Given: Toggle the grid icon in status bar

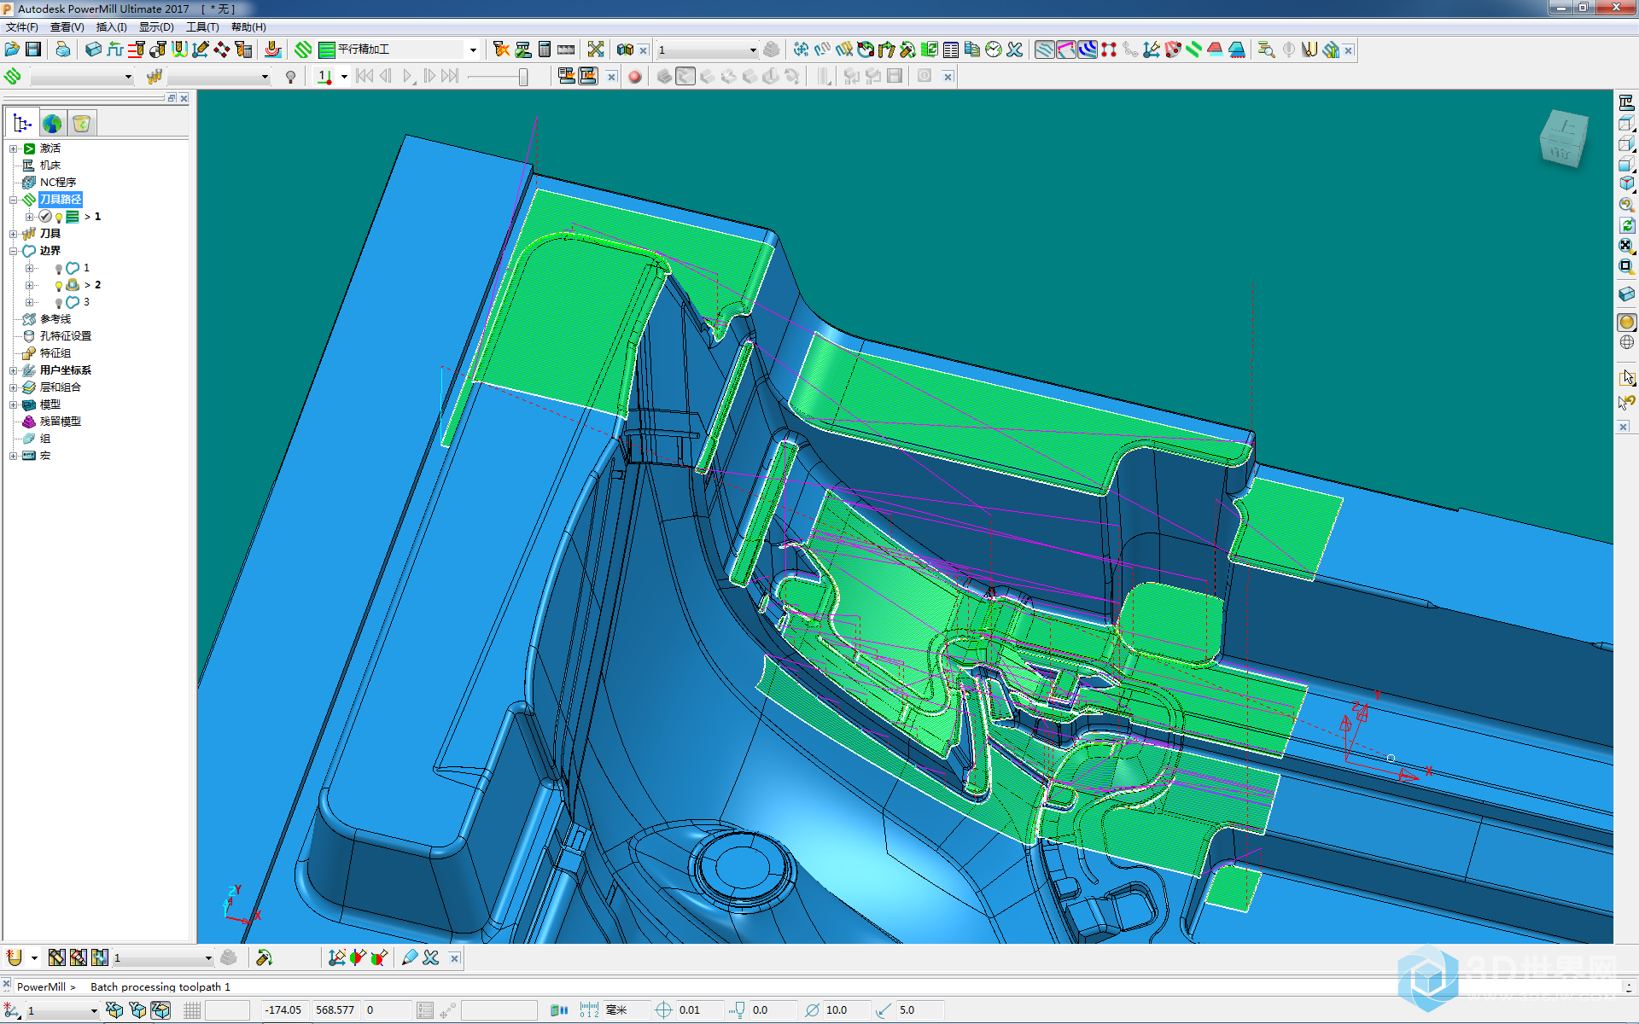Looking at the screenshot, I should coord(192,1010).
